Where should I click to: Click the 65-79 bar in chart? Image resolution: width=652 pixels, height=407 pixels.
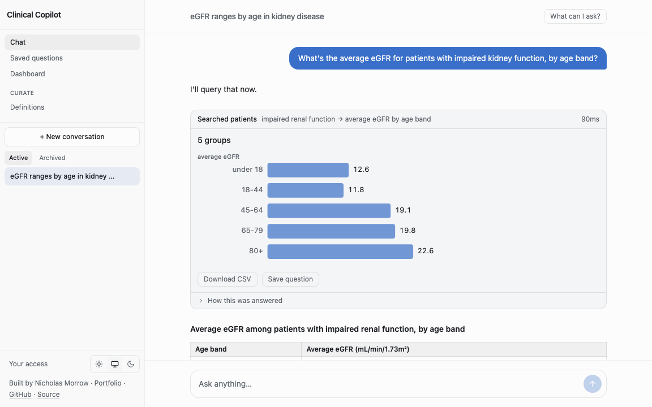[x=331, y=231]
